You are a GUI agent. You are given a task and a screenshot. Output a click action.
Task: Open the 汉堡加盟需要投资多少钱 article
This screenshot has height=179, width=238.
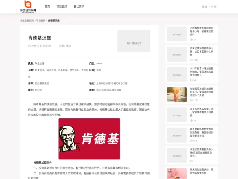click(x=202, y=152)
